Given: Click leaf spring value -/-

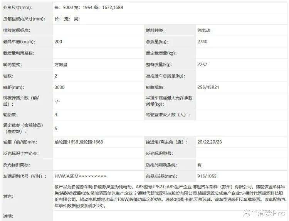Looking at the screenshot, I should tap(57, 101).
